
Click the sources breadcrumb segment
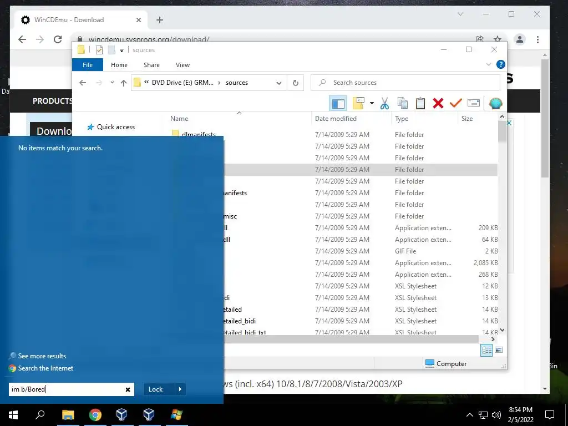(236, 83)
